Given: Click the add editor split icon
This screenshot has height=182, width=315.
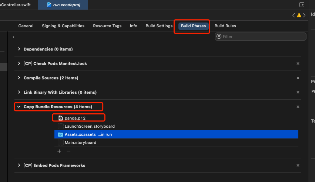Looking at the screenshot, I should 302,4.
